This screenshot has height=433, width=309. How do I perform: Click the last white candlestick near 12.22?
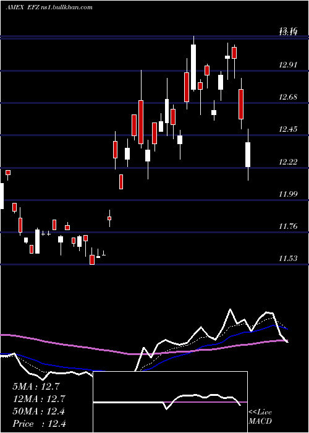(248, 155)
